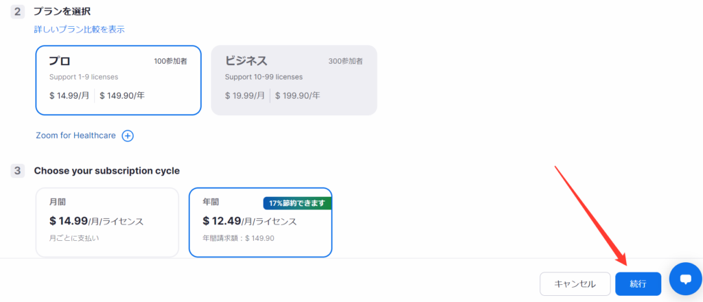Viewport: 703px width, 302px height.
Task: Open the 詳しいプラン比較を表示 link
Action: [80, 30]
